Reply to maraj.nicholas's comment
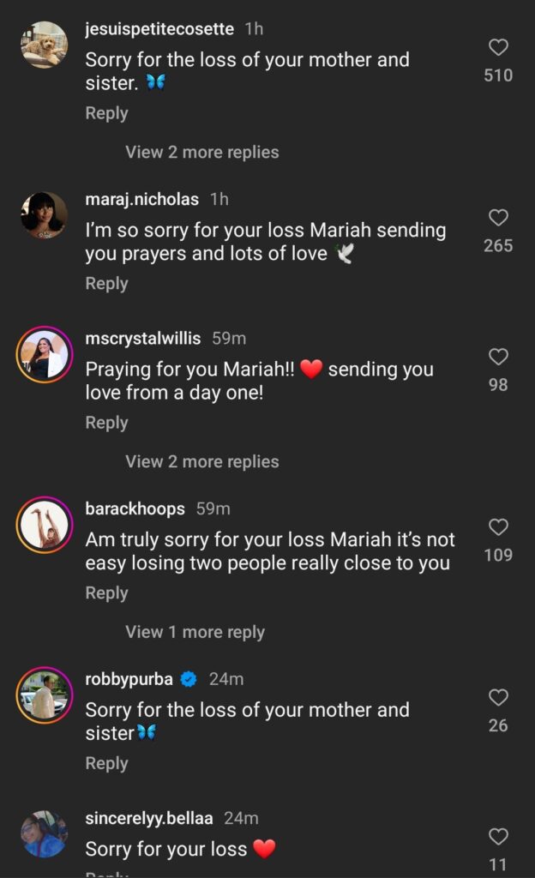 tap(106, 284)
